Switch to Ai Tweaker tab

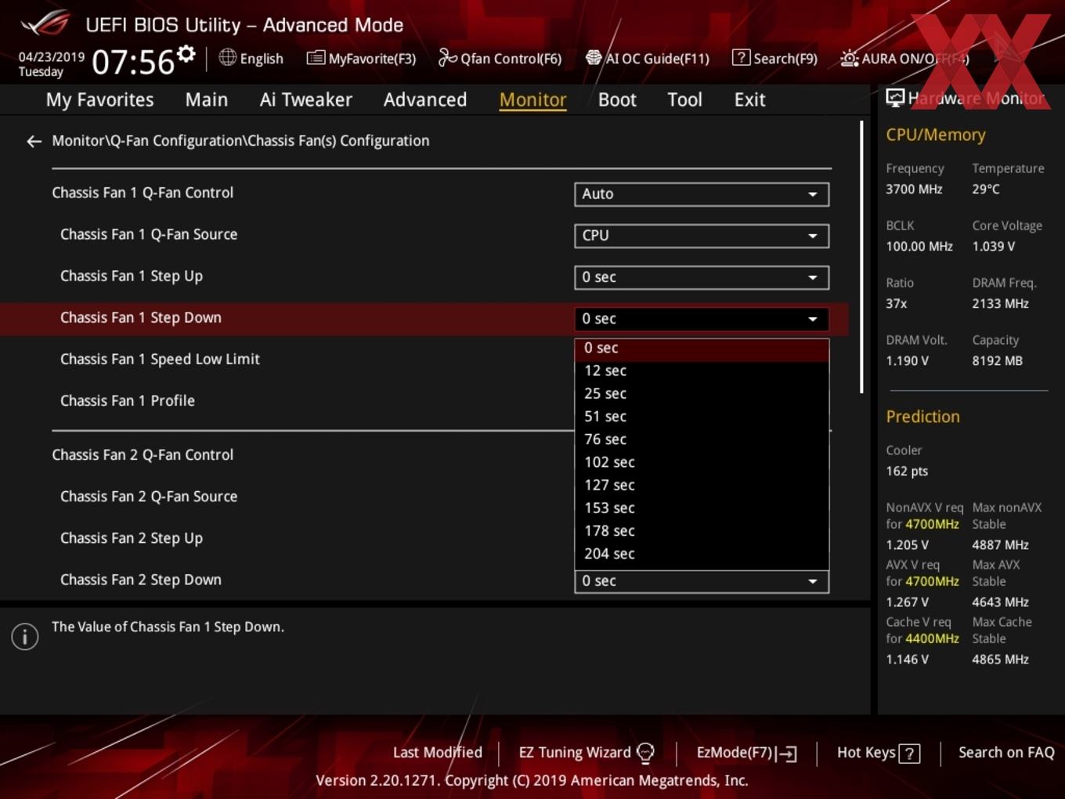(306, 100)
